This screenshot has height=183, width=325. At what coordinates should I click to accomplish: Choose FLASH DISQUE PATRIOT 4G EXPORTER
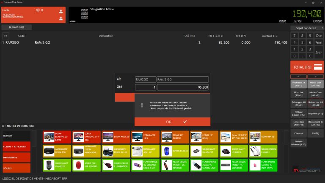(234, 165)
